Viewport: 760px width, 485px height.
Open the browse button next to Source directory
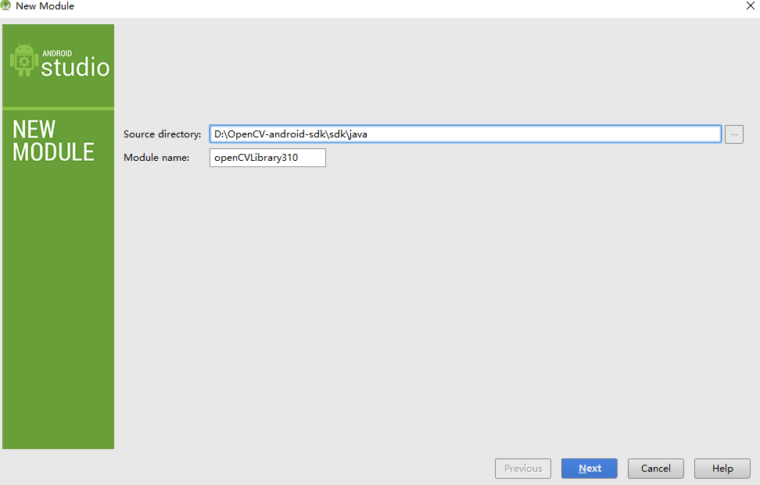(x=734, y=134)
